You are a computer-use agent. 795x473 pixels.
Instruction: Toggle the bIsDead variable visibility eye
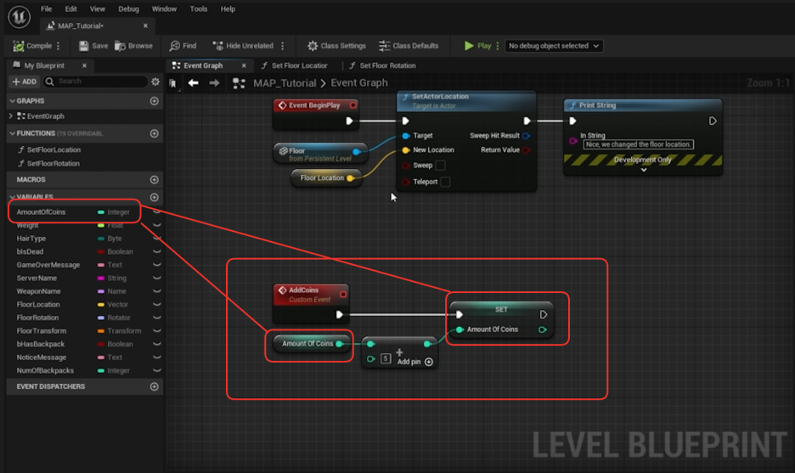[156, 251]
